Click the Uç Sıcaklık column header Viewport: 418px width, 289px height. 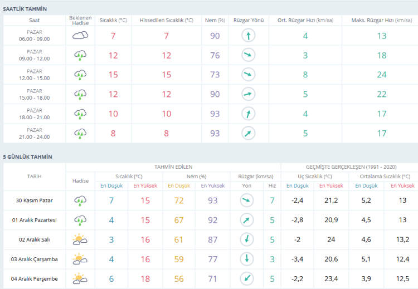click(315, 176)
